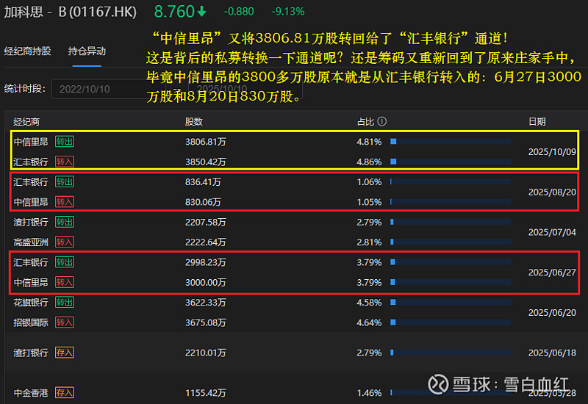The image size is (588, 404).
Task: Click the 转入 tag next to 招银国际
Action: tap(65, 322)
